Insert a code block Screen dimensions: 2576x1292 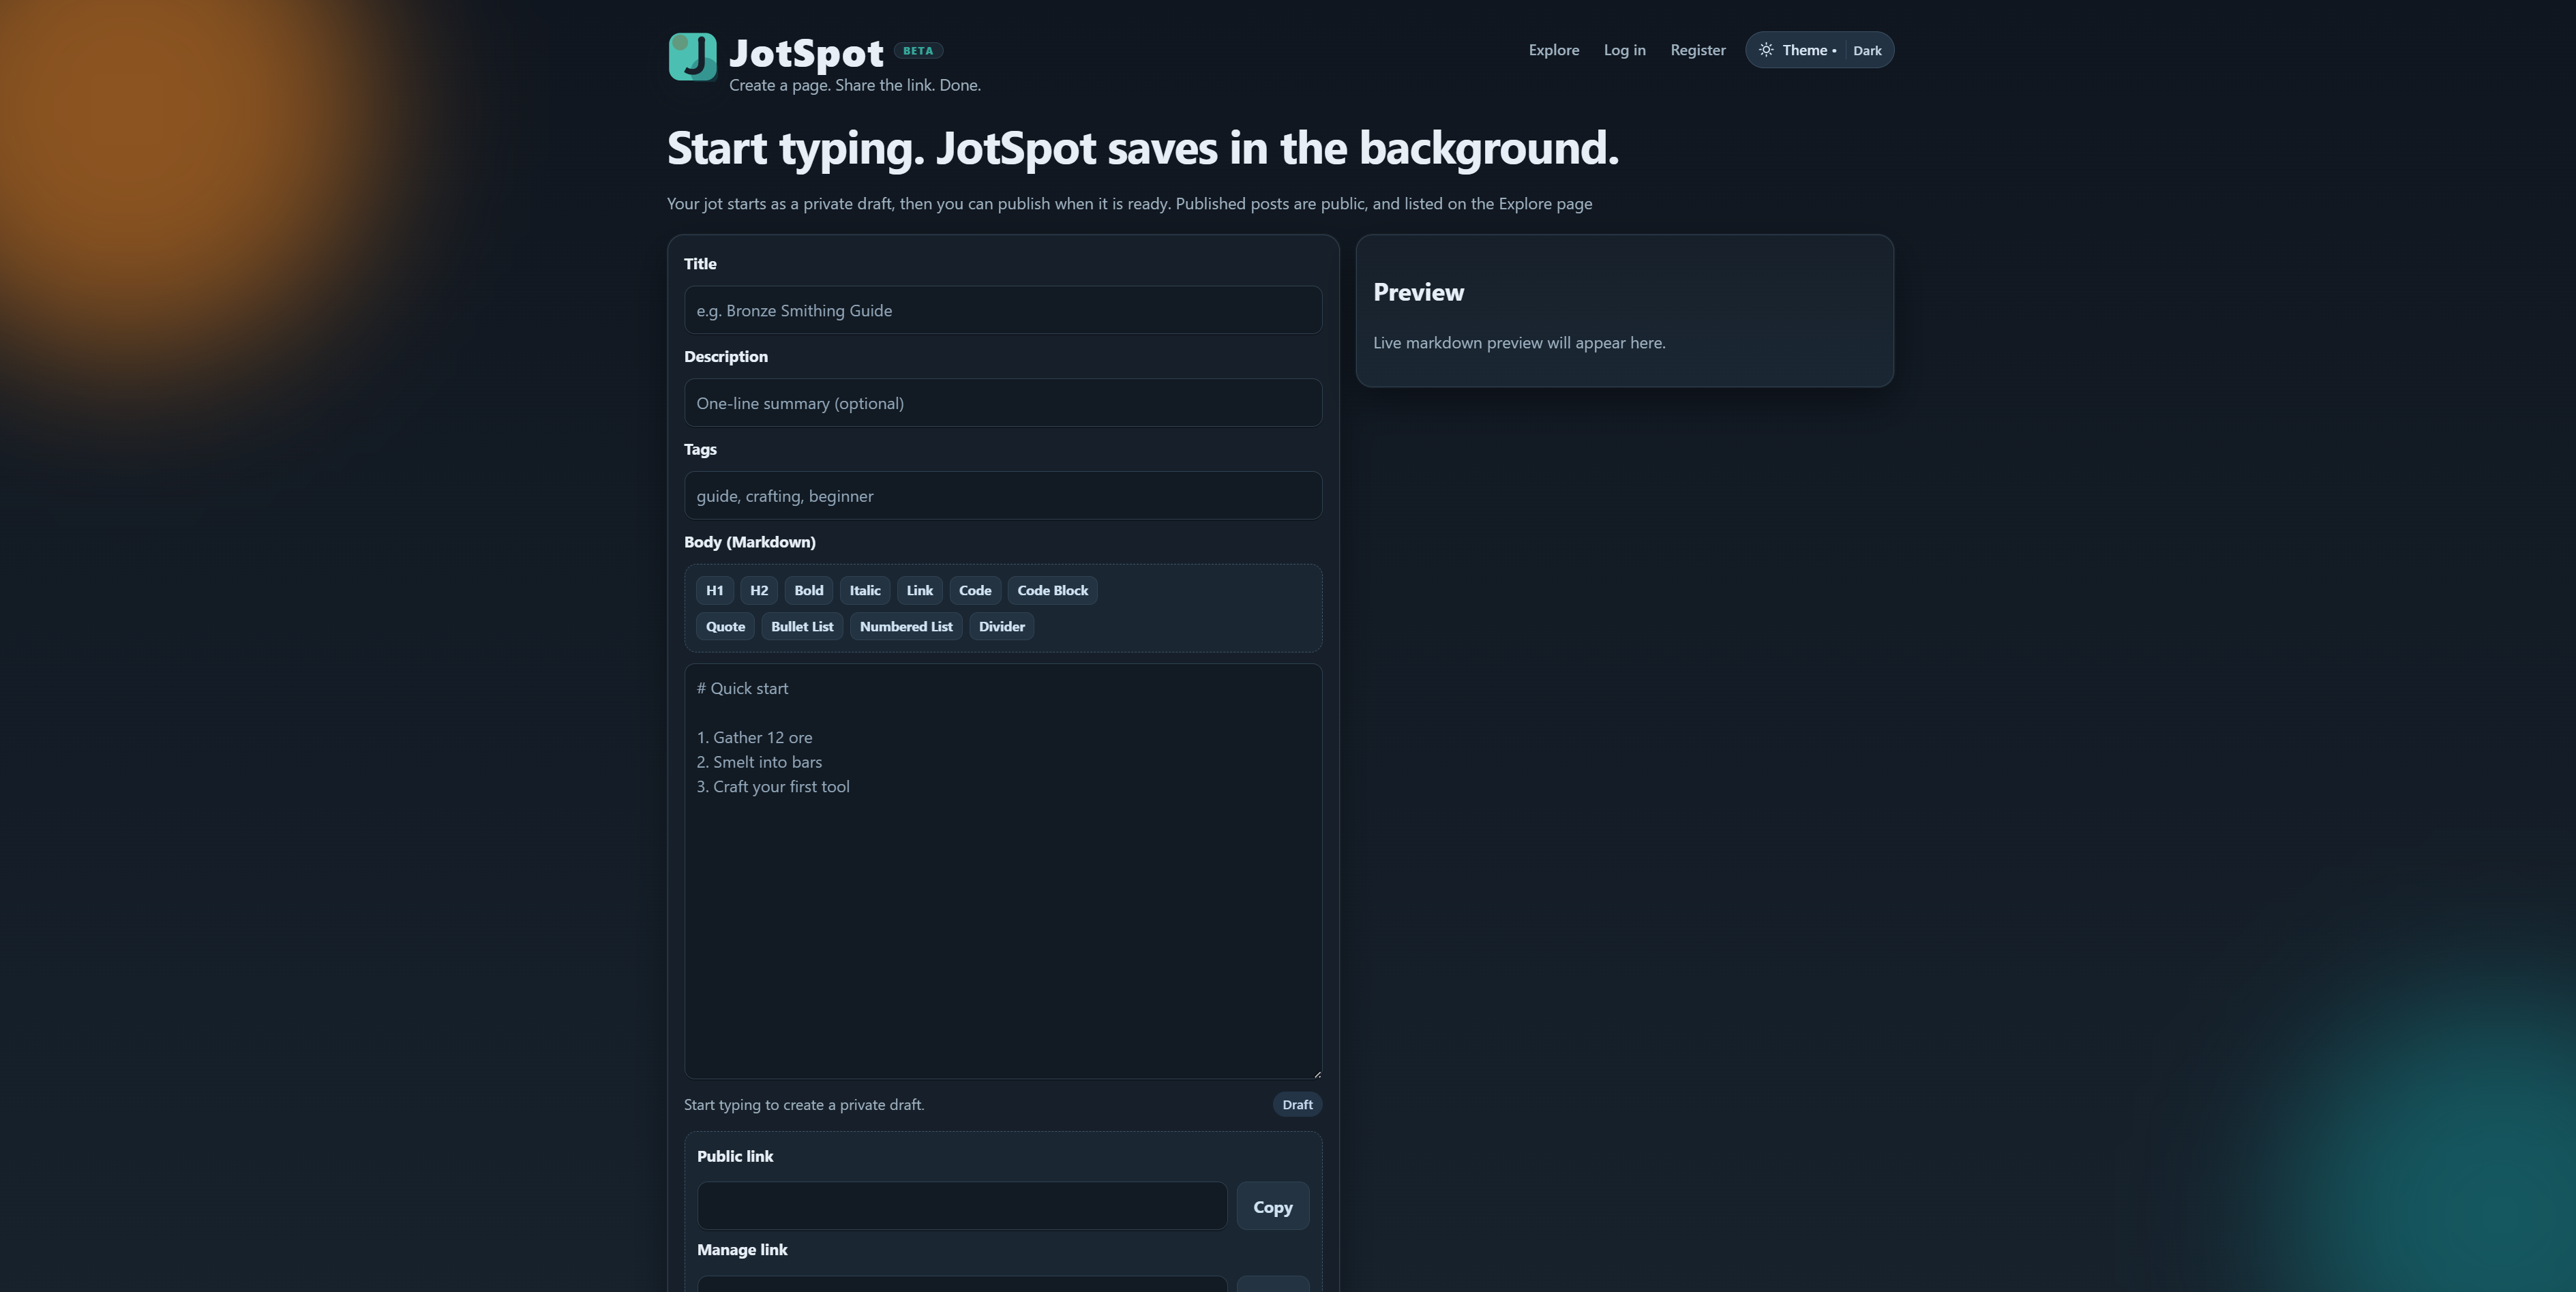tap(1051, 590)
